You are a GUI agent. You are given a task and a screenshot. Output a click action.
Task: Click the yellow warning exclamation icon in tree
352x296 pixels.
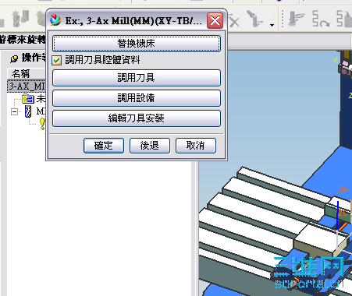[42, 124]
